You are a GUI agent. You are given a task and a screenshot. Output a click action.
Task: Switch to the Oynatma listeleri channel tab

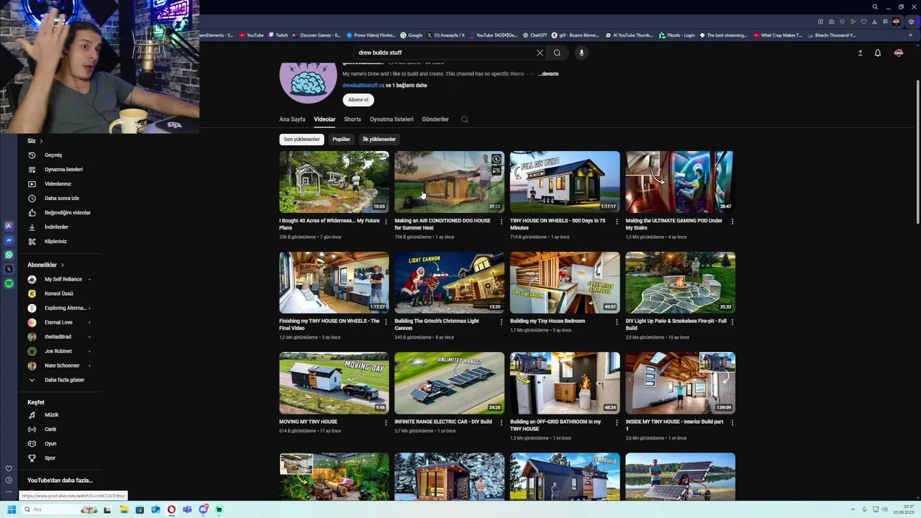pos(391,119)
